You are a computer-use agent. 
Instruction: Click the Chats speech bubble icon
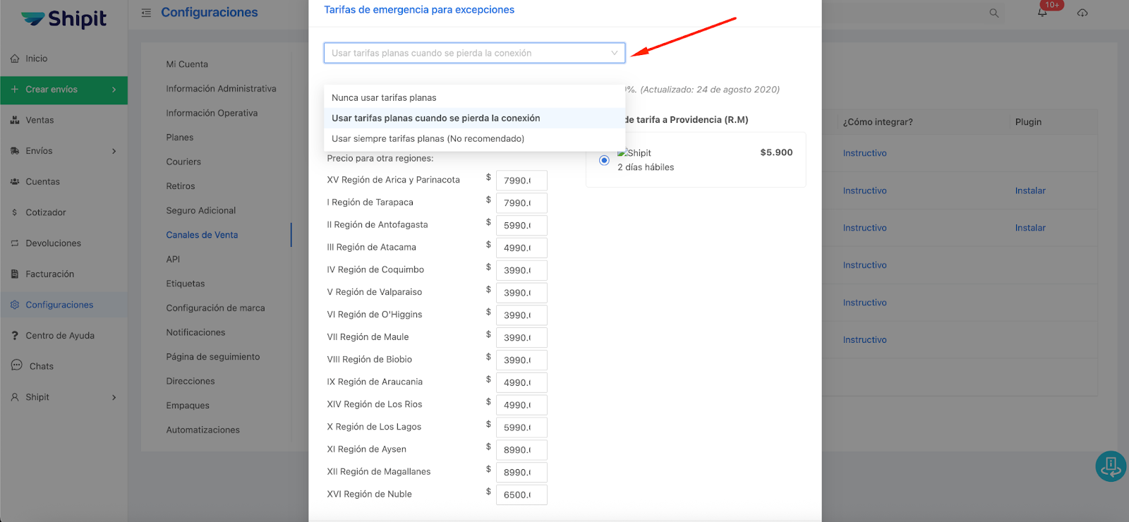click(x=16, y=365)
